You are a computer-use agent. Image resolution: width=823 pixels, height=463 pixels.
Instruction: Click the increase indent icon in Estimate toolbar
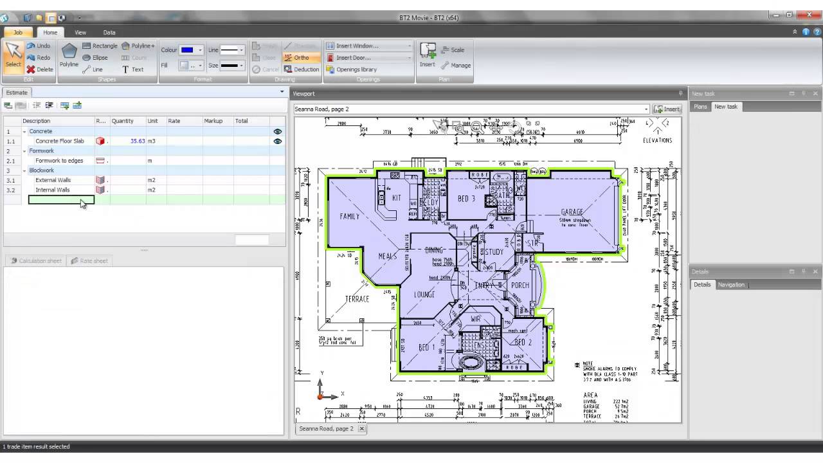[x=49, y=105]
